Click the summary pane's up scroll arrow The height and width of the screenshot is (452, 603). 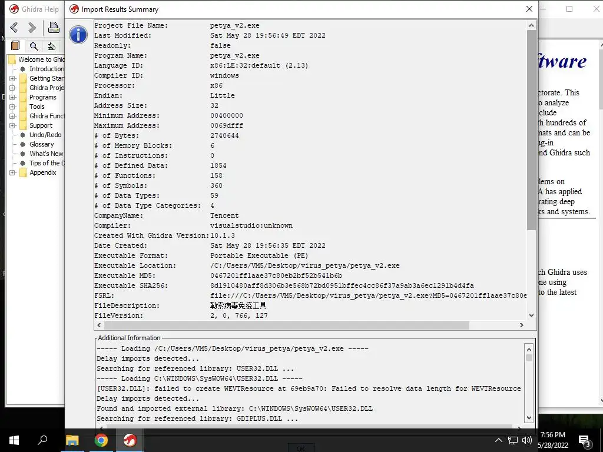[531, 25]
